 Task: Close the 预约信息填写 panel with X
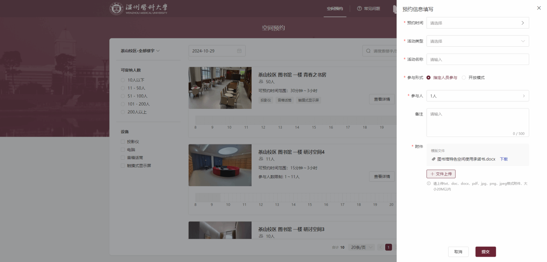(x=539, y=8)
